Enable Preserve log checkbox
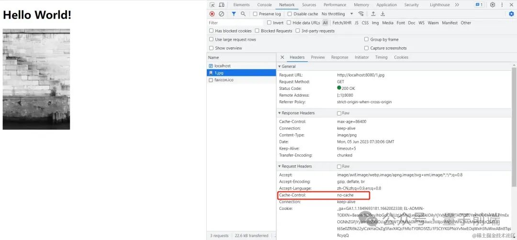 [x=255, y=14]
